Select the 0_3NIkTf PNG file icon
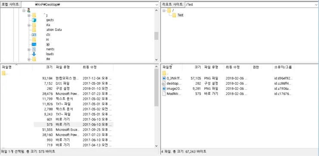The width and height of the screenshot is (319, 156). pos(164,78)
